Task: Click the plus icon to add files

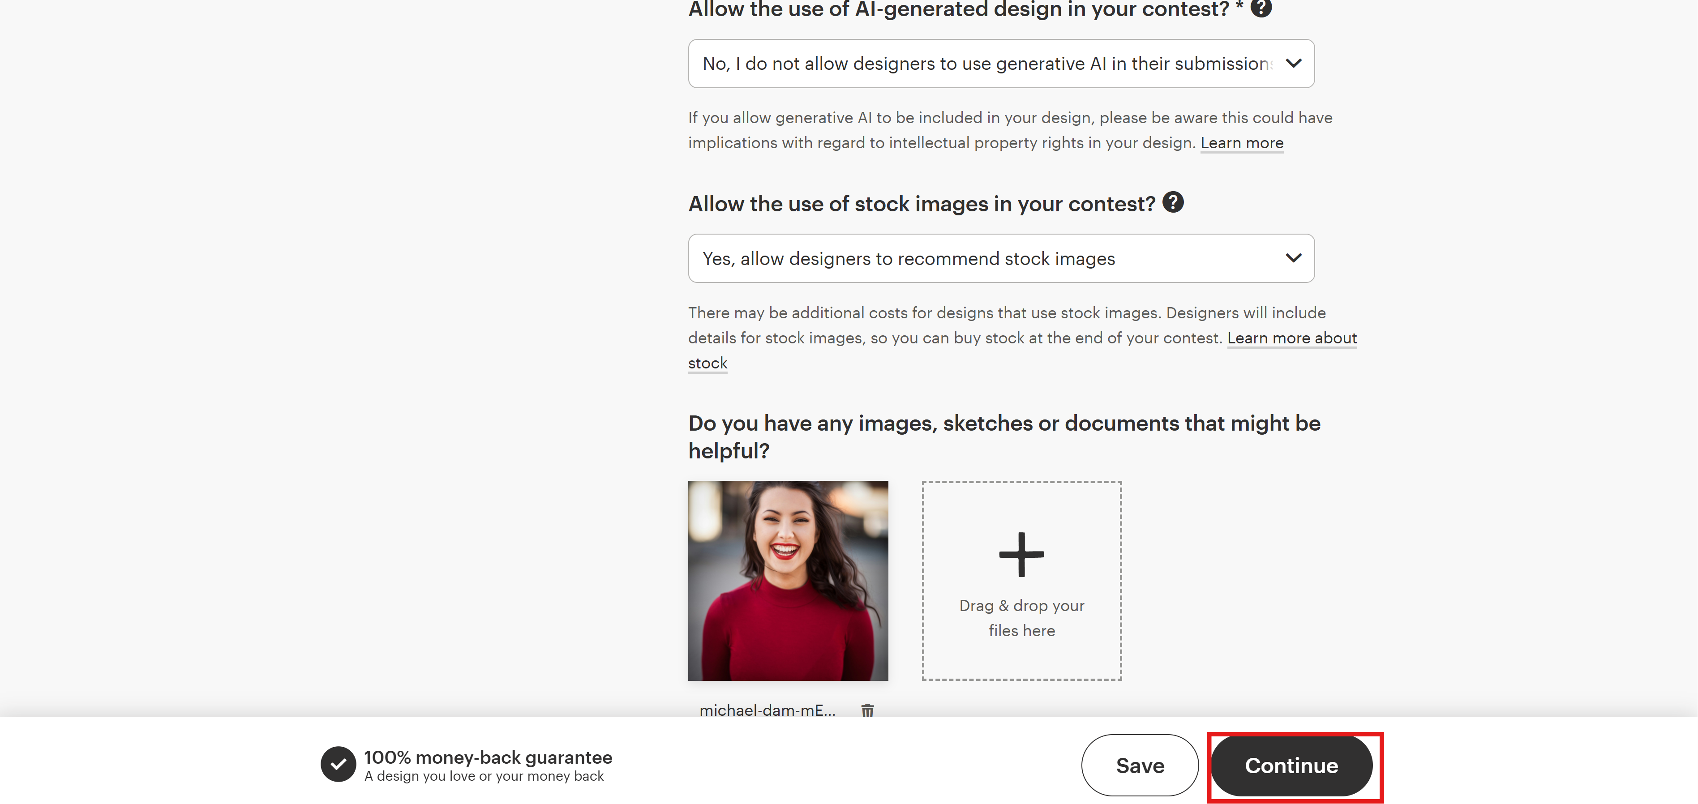Action: coord(1021,554)
